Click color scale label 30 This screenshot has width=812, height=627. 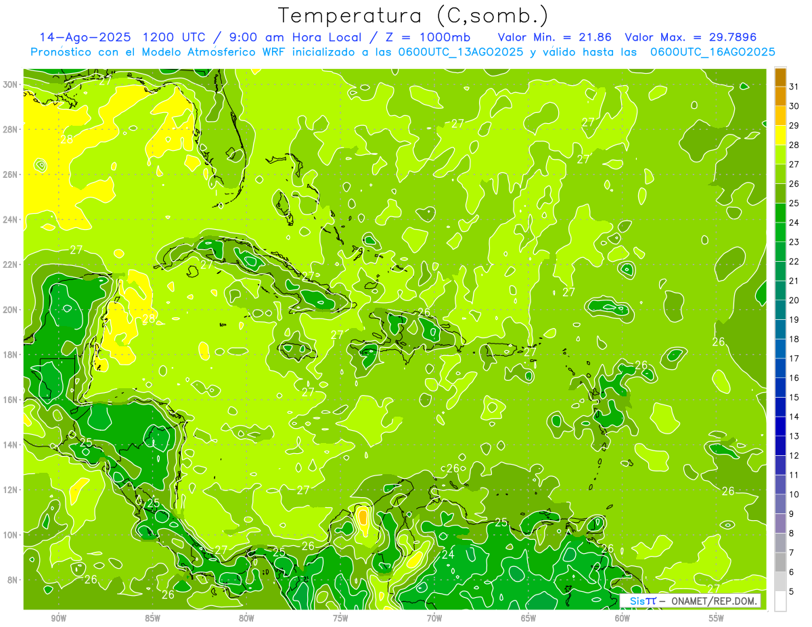tap(794, 106)
